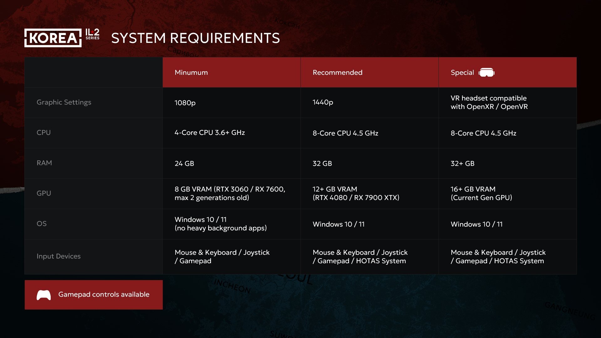Click the OS row label
The image size is (601, 338).
[42, 224]
